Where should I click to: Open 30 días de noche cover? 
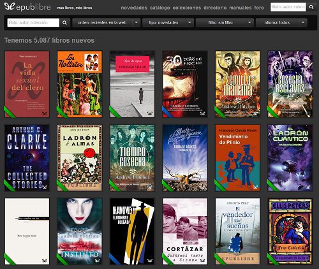coord(185,84)
